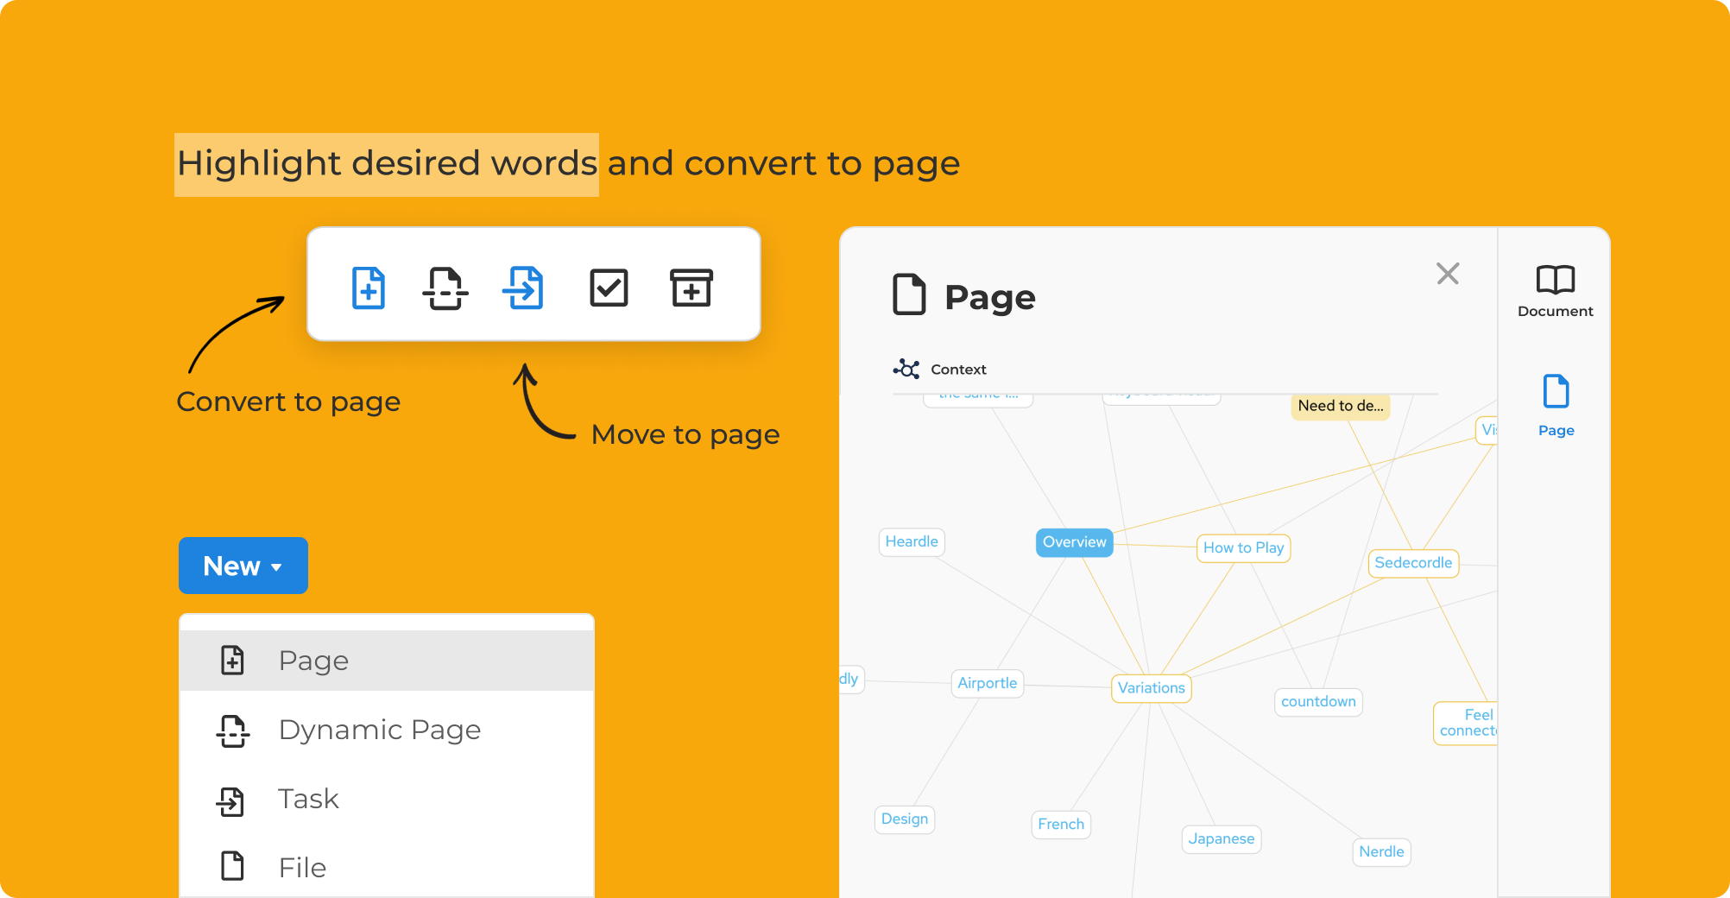Click the Sedecordle node
Screen dimensions: 1730x898
point(1413,563)
